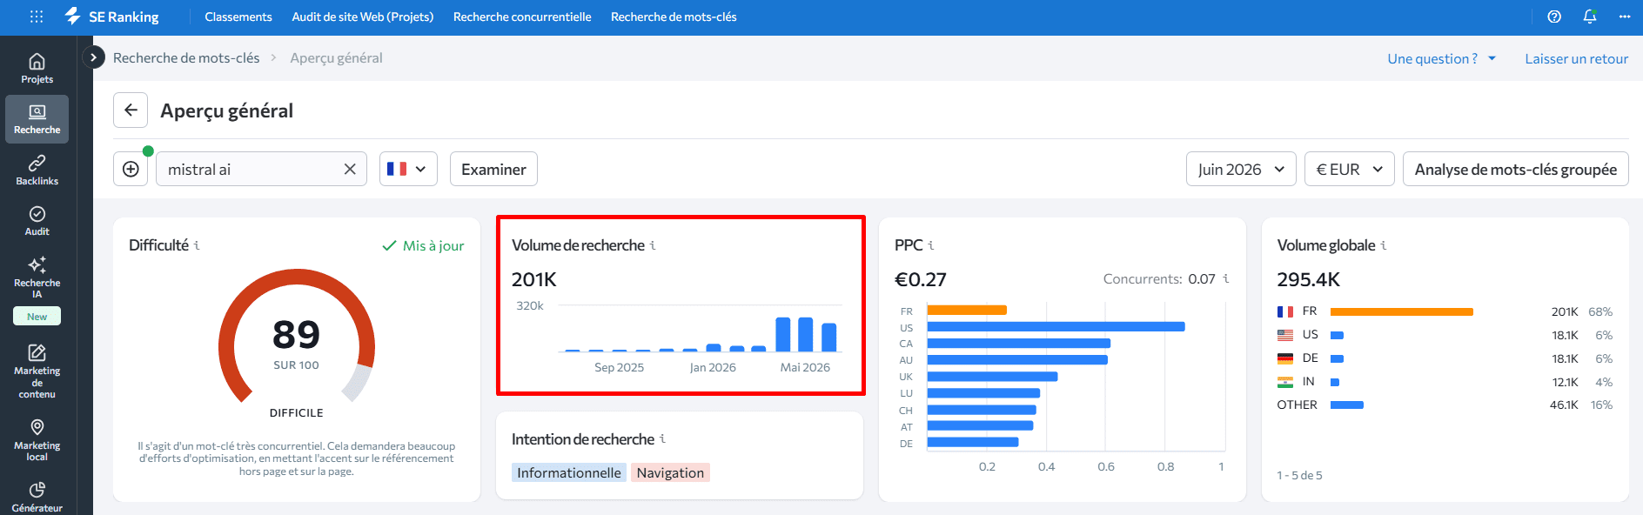Click the Mis à jour status

pyautogui.click(x=424, y=245)
